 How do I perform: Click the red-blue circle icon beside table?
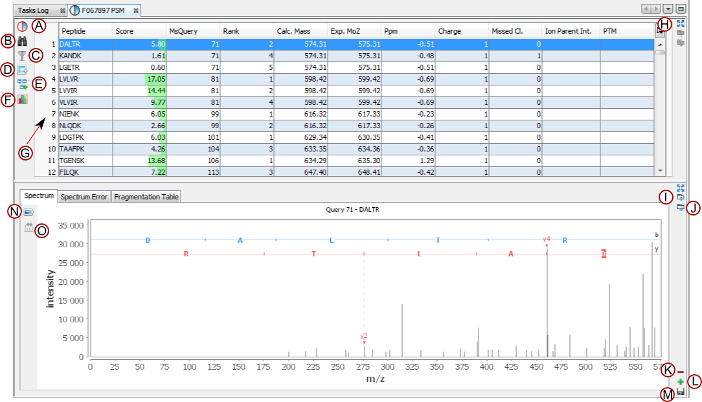23,27
